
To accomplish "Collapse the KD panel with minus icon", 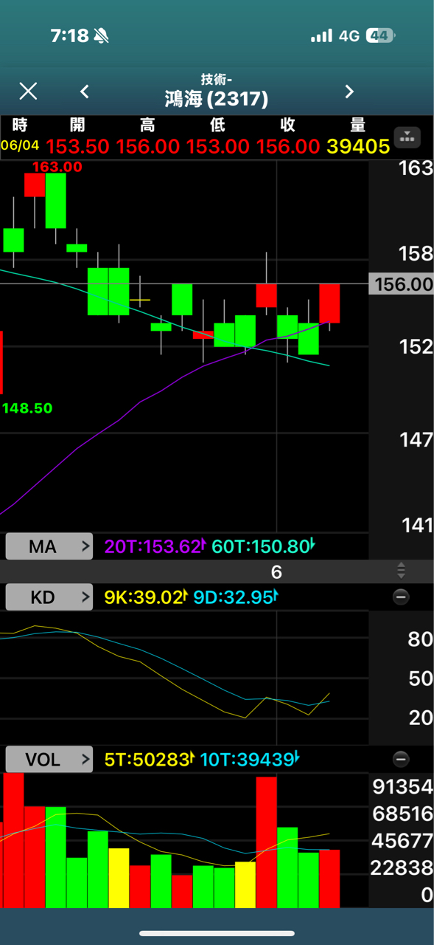I will (x=401, y=597).
